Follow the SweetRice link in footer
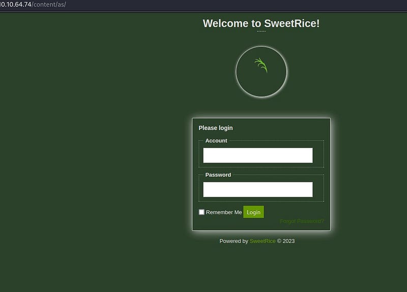407x292 pixels. tap(263, 241)
